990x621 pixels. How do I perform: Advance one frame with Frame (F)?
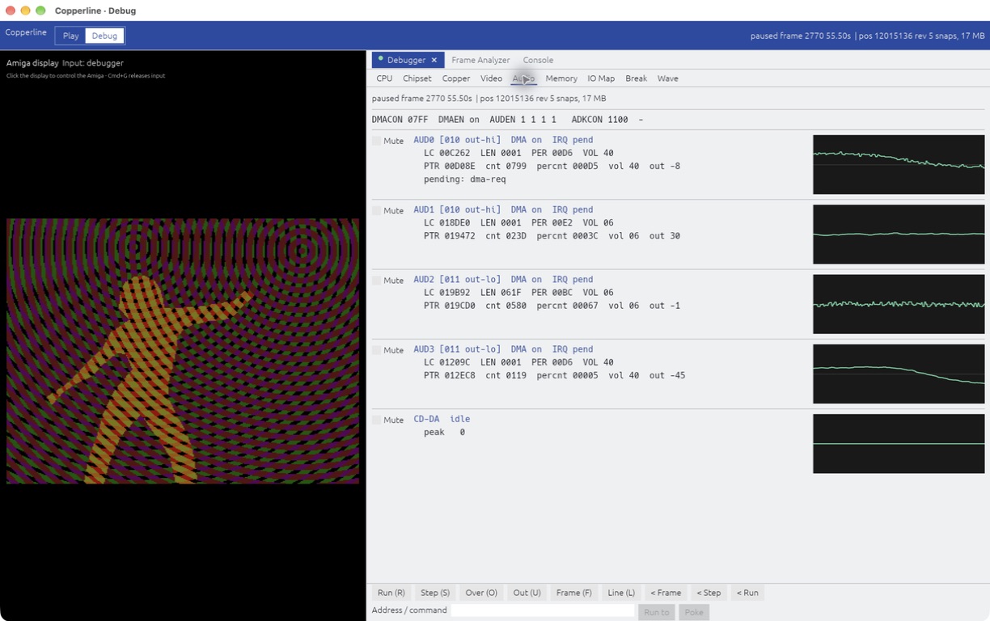[x=574, y=593]
